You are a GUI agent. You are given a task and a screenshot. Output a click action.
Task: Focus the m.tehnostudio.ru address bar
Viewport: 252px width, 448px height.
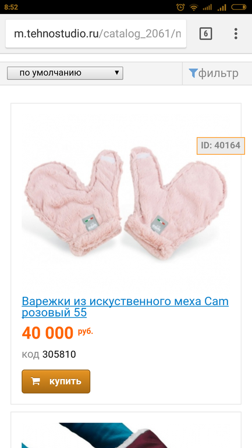click(96, 34)
